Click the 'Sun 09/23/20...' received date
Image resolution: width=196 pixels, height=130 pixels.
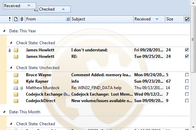pyautogui.click(x=149, y=81)
